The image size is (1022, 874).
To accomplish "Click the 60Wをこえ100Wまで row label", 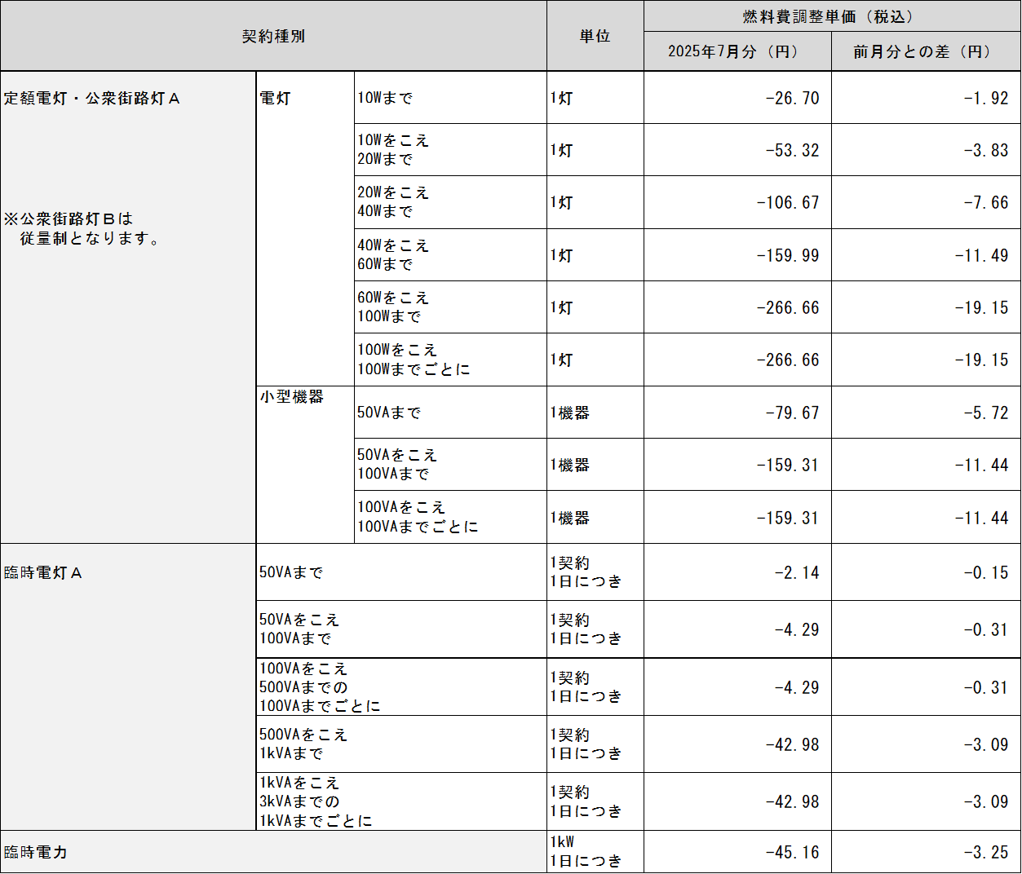I will point(393,307).
